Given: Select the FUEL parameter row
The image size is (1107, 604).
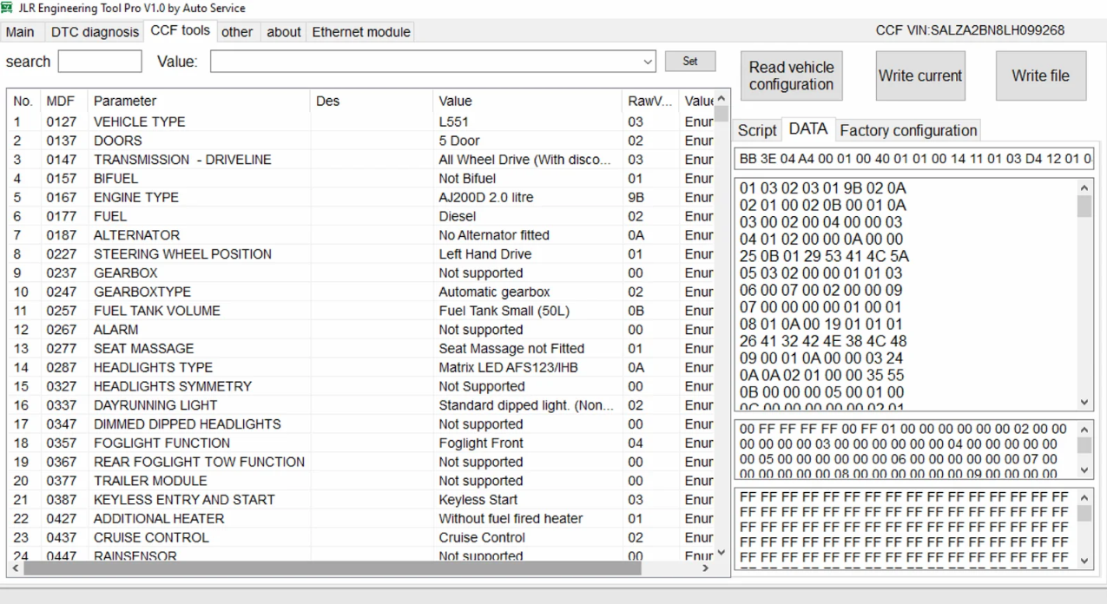Looking at the screenshot, I should (360, 217).
